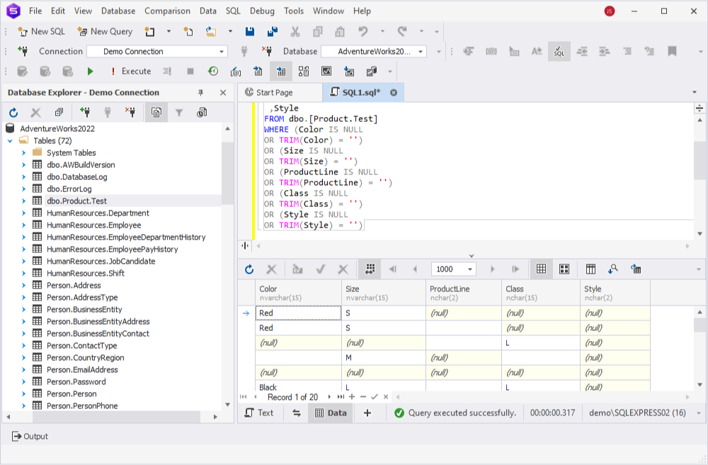The height and width of the screenshot is (465, 708).
Task: Click the ProductLine column header
Action: 464,293
